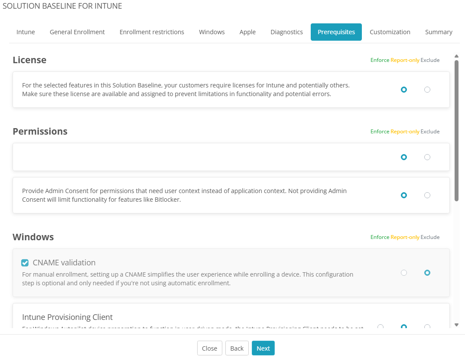Select Report-only on empty Permissions card

(404, 157)
